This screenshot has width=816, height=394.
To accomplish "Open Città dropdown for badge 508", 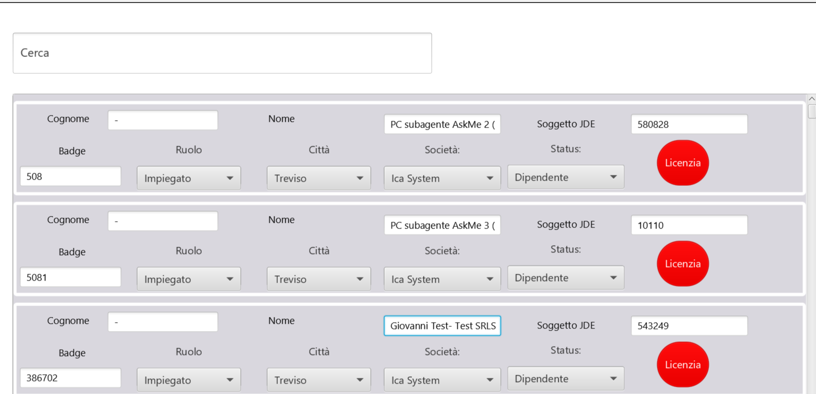I will (x=318, y=178).
